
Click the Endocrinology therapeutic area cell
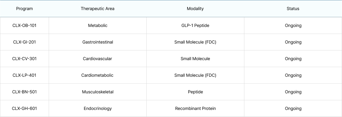tap(98, 109)
